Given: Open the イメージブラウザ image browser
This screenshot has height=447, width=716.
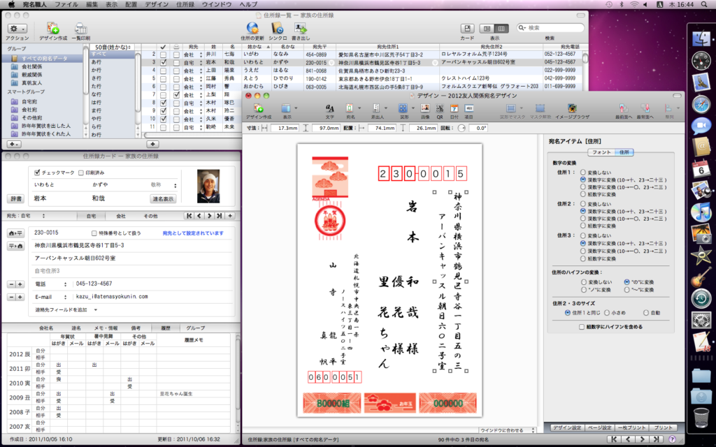Looking at the screenshot, I should coord(572,109).
